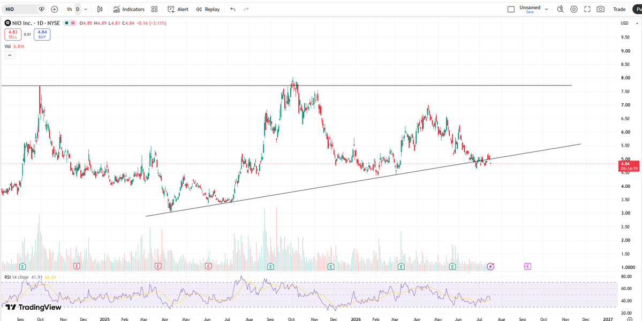Open chart settings hexagon icon
Viewport: 642px width, 321px height.
(574, 9)
